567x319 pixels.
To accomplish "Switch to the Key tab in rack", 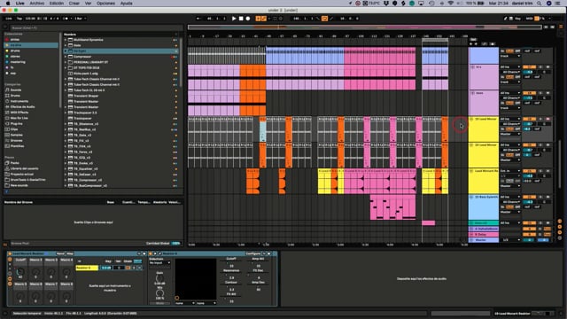I will click(108, 261).
